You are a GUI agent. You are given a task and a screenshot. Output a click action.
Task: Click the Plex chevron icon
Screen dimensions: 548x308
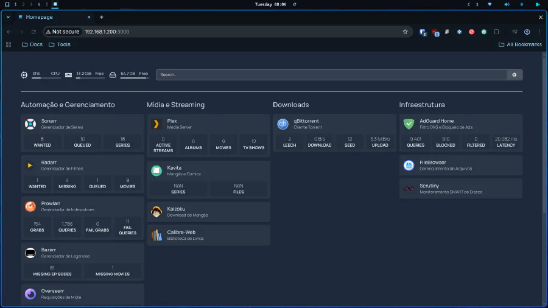click(x=156, y=124)
